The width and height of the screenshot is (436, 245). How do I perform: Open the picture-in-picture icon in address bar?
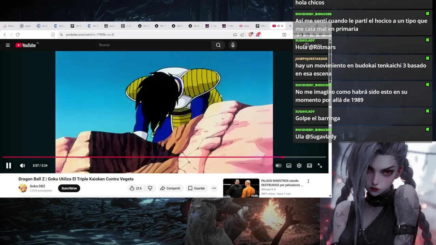pos(235,34)
